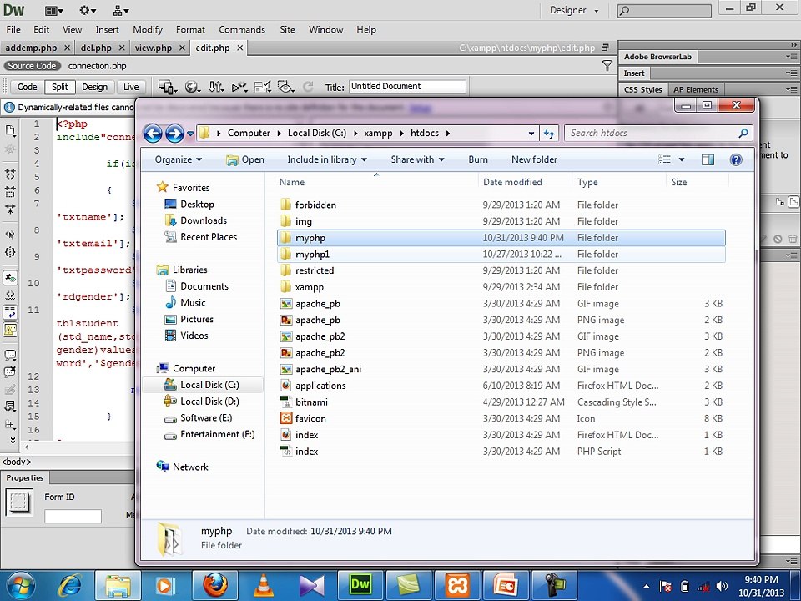Viewport: 801px width, 601px height.
Task: Click the Explorer Back arrow button
Action: [152, 134]
